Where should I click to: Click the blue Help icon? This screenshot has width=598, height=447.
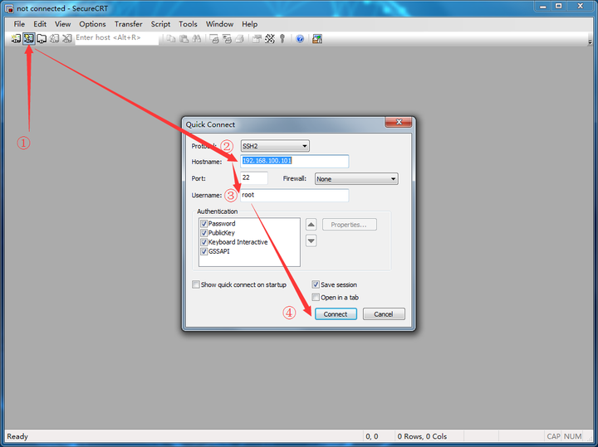300,38
